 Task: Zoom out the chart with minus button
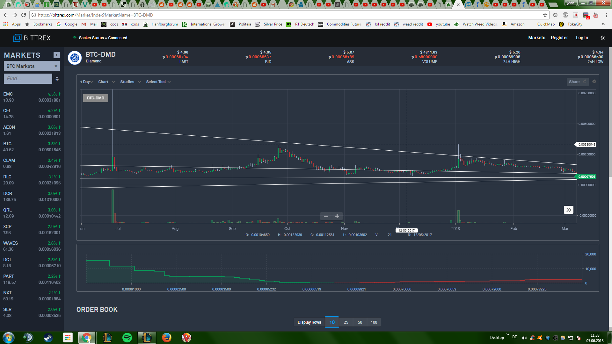click(326, 216)
